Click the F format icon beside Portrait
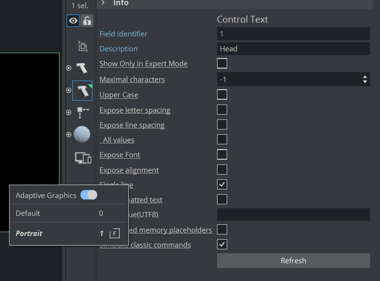This screenshot has width=380, height=281. (115, 234)
